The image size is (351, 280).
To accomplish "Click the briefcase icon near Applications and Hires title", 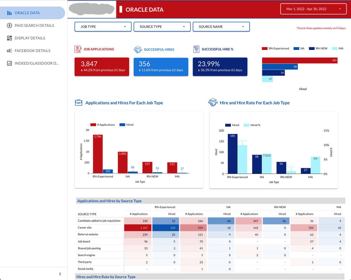I will pyautogui.click(x=78, y=103).
